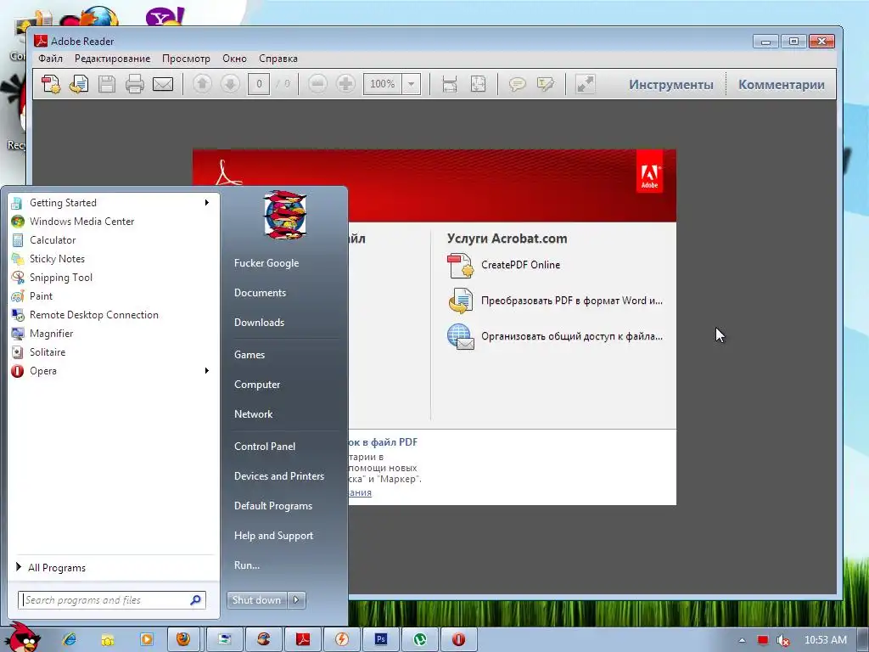Click the Zoom out minus button
Viewport: 869px width, 652px height.
pos(317,84)
